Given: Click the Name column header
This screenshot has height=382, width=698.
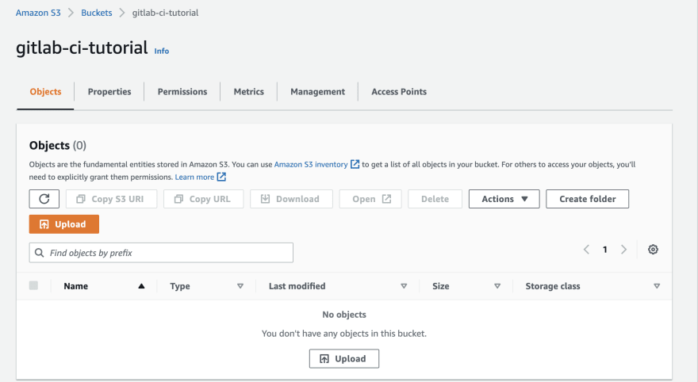Looking at the screenshot, I should (x=75, y=286).
